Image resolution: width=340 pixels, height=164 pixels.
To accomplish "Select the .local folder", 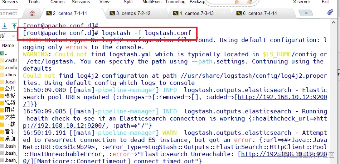I will [x=8, y=82].
